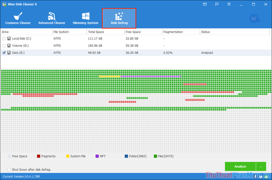
Task: Select the Disk Defrag tab
Action: (119, 18)
